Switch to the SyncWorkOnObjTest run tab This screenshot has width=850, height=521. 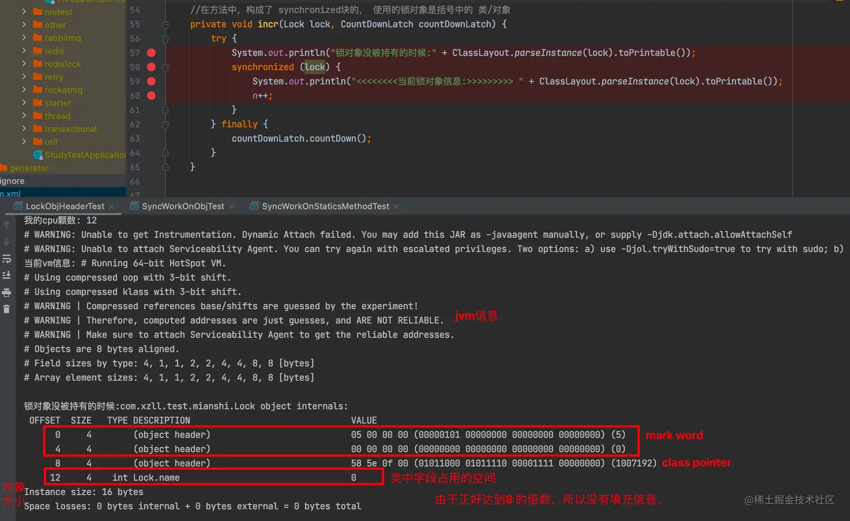point(183,206)
